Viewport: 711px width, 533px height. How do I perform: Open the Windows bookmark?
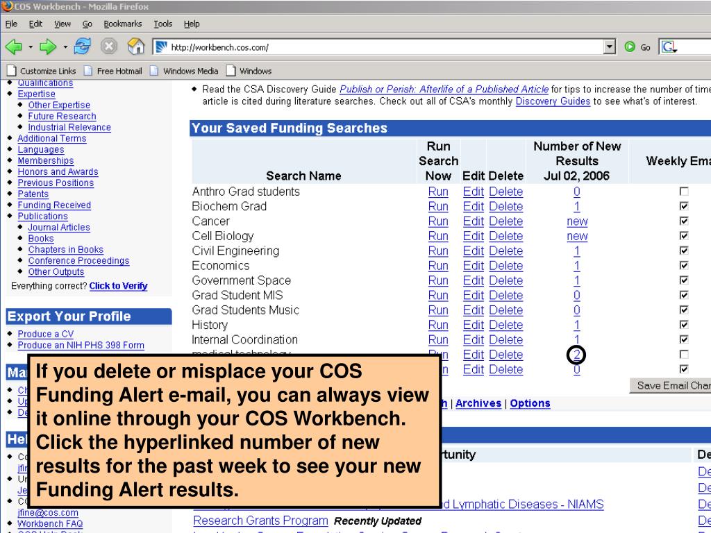coord(249,71)
